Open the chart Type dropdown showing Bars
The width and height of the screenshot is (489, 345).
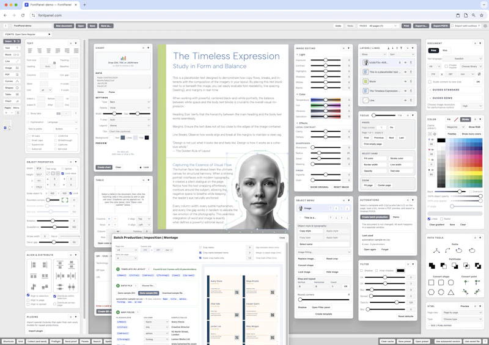coord(130,102)
